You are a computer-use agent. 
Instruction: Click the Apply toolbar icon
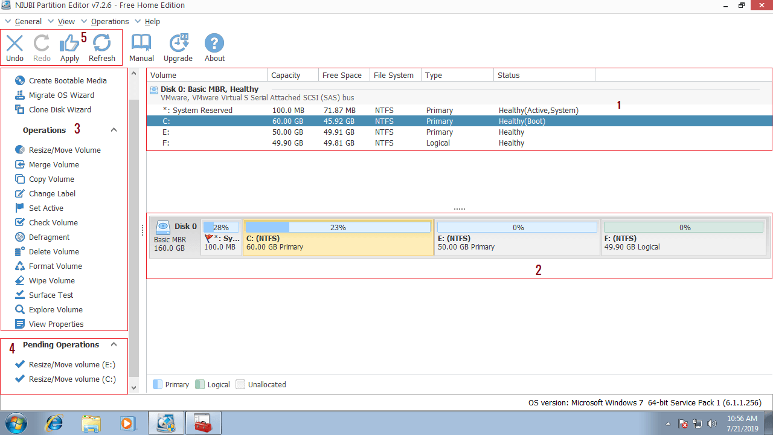click(x=69, y=47)
